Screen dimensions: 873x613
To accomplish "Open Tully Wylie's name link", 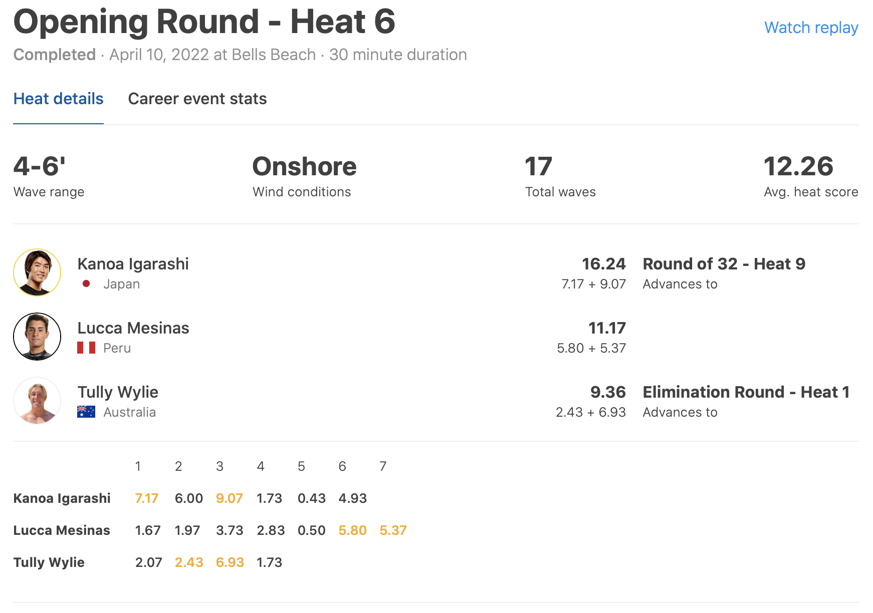I will (118, 392).
